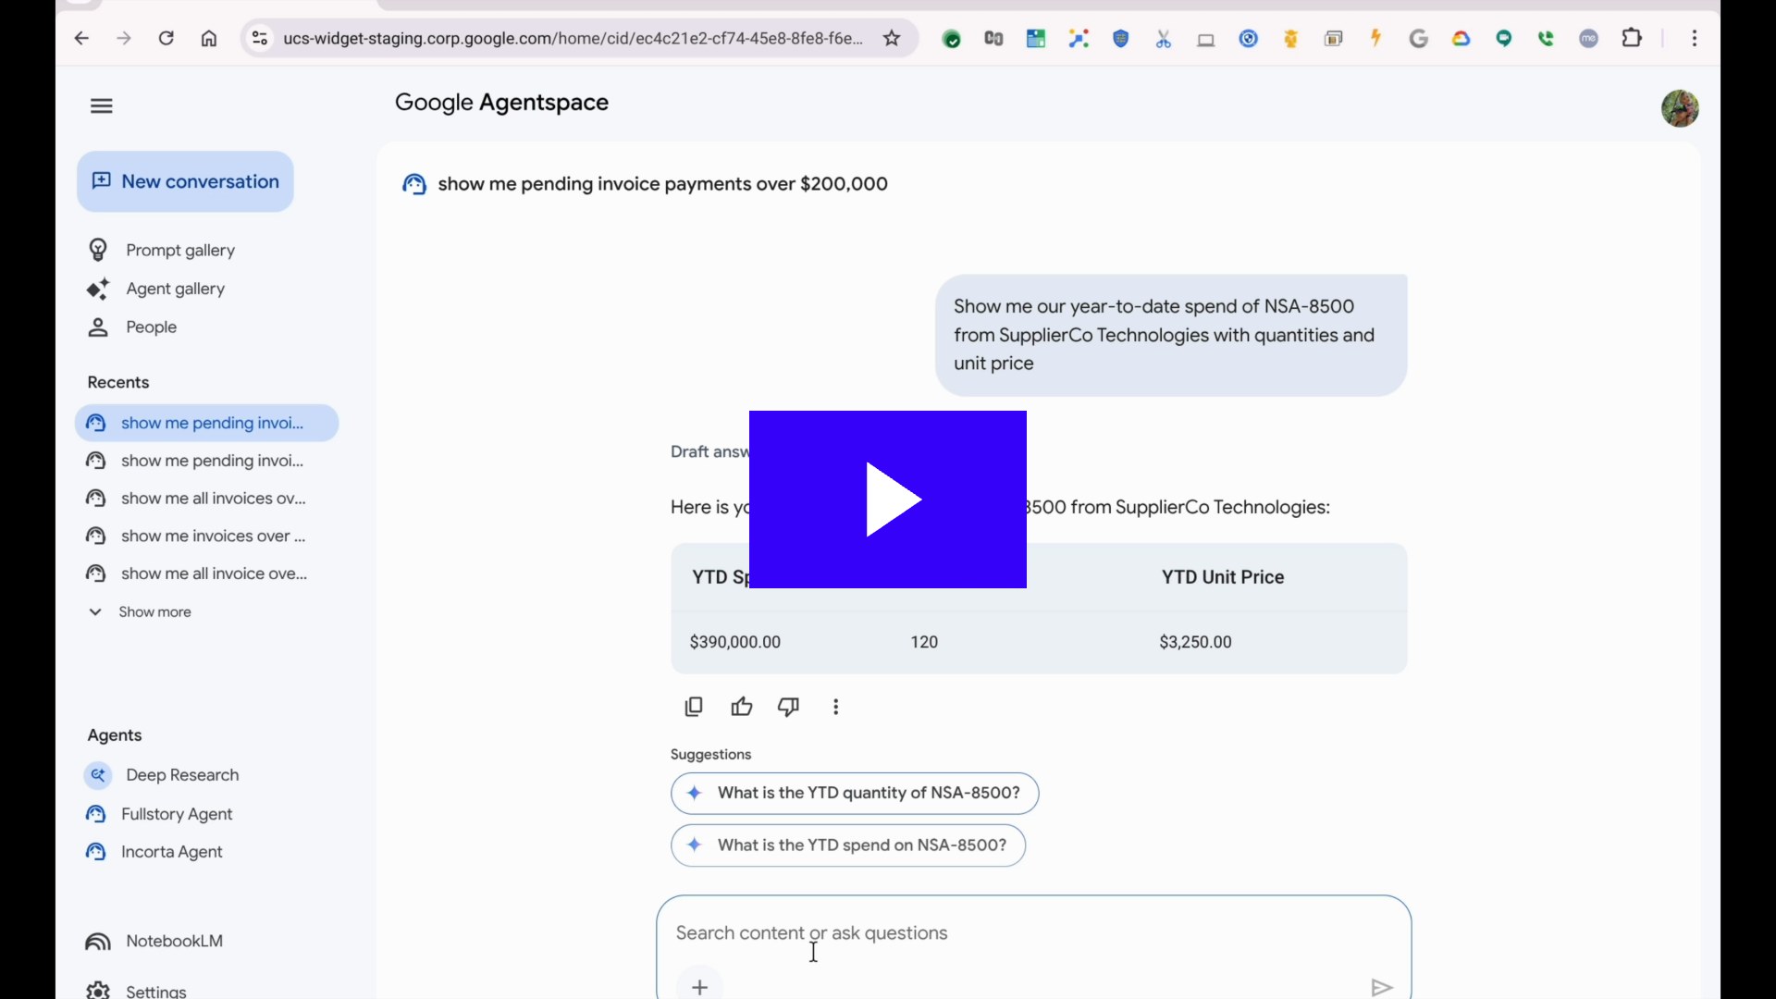Play the video overlay

pyautogui.click(x=888, y=499)
